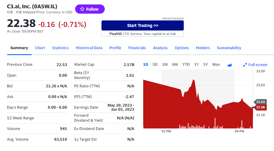Open the Summary tab

point(19,48)
